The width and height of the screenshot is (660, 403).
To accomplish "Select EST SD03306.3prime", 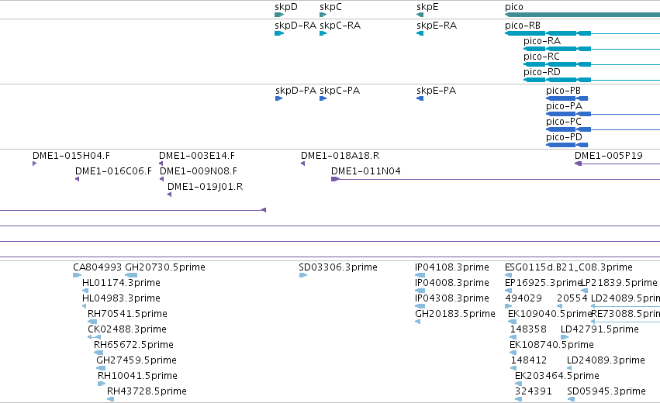I will pos(338,267).
